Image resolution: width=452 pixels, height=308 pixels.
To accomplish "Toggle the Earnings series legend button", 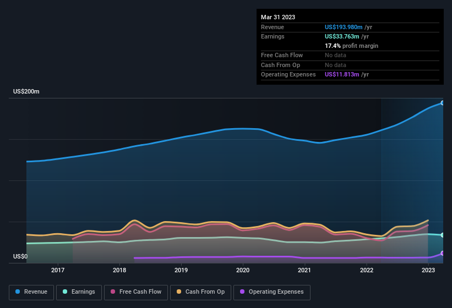I will pyautogui.click(x=79, y=292).
